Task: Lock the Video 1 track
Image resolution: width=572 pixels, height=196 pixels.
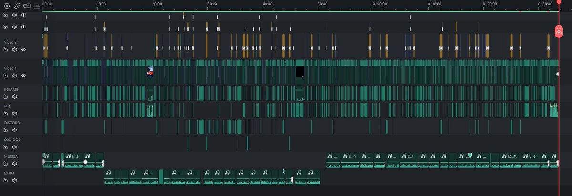Action: [x=6, y=75]
